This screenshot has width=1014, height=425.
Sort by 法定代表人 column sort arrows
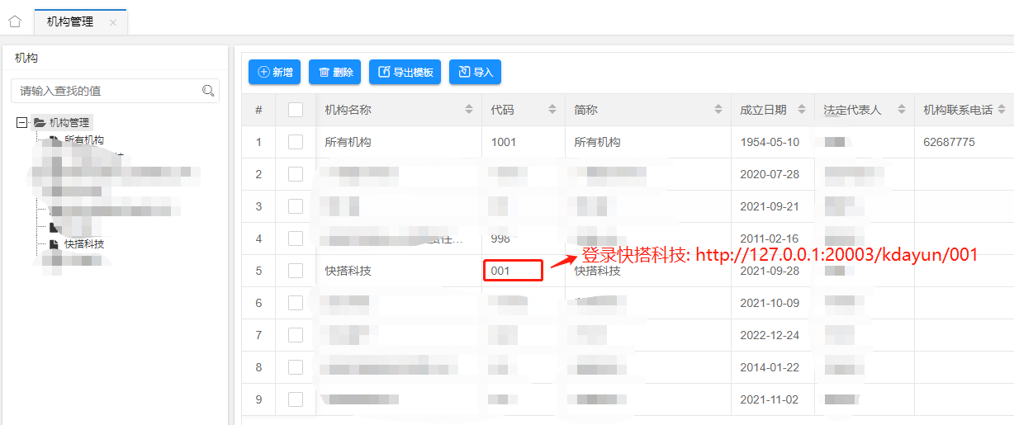pyautogui.click(x=902, y=110)
